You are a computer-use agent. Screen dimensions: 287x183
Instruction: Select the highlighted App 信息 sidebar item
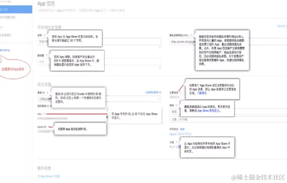tap(16, 9)
